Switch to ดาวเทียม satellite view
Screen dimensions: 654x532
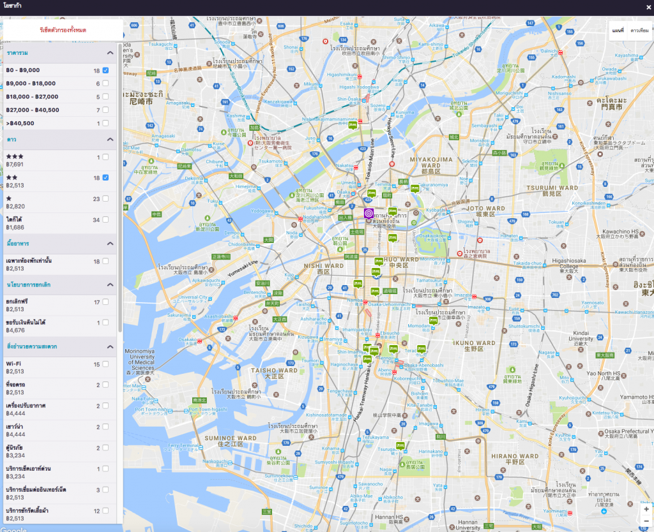(639, 30)
